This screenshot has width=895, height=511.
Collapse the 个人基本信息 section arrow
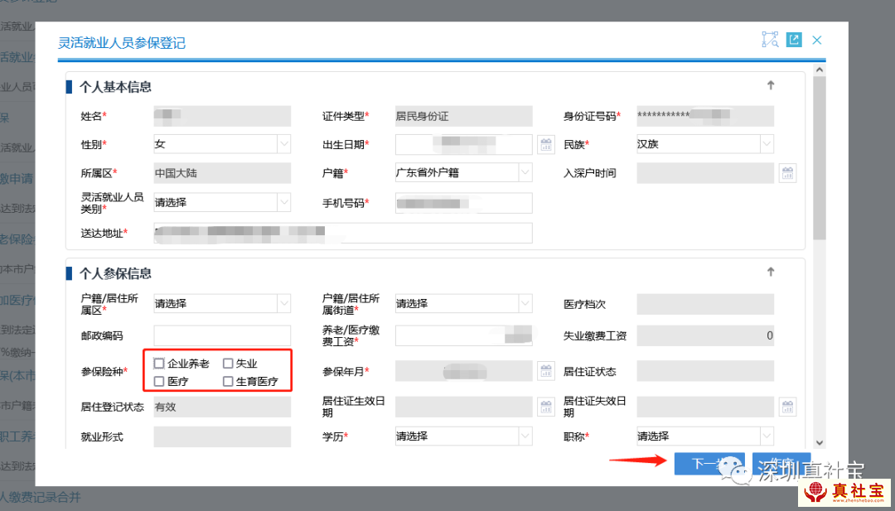pyautogui.click(x=771, y=85)
